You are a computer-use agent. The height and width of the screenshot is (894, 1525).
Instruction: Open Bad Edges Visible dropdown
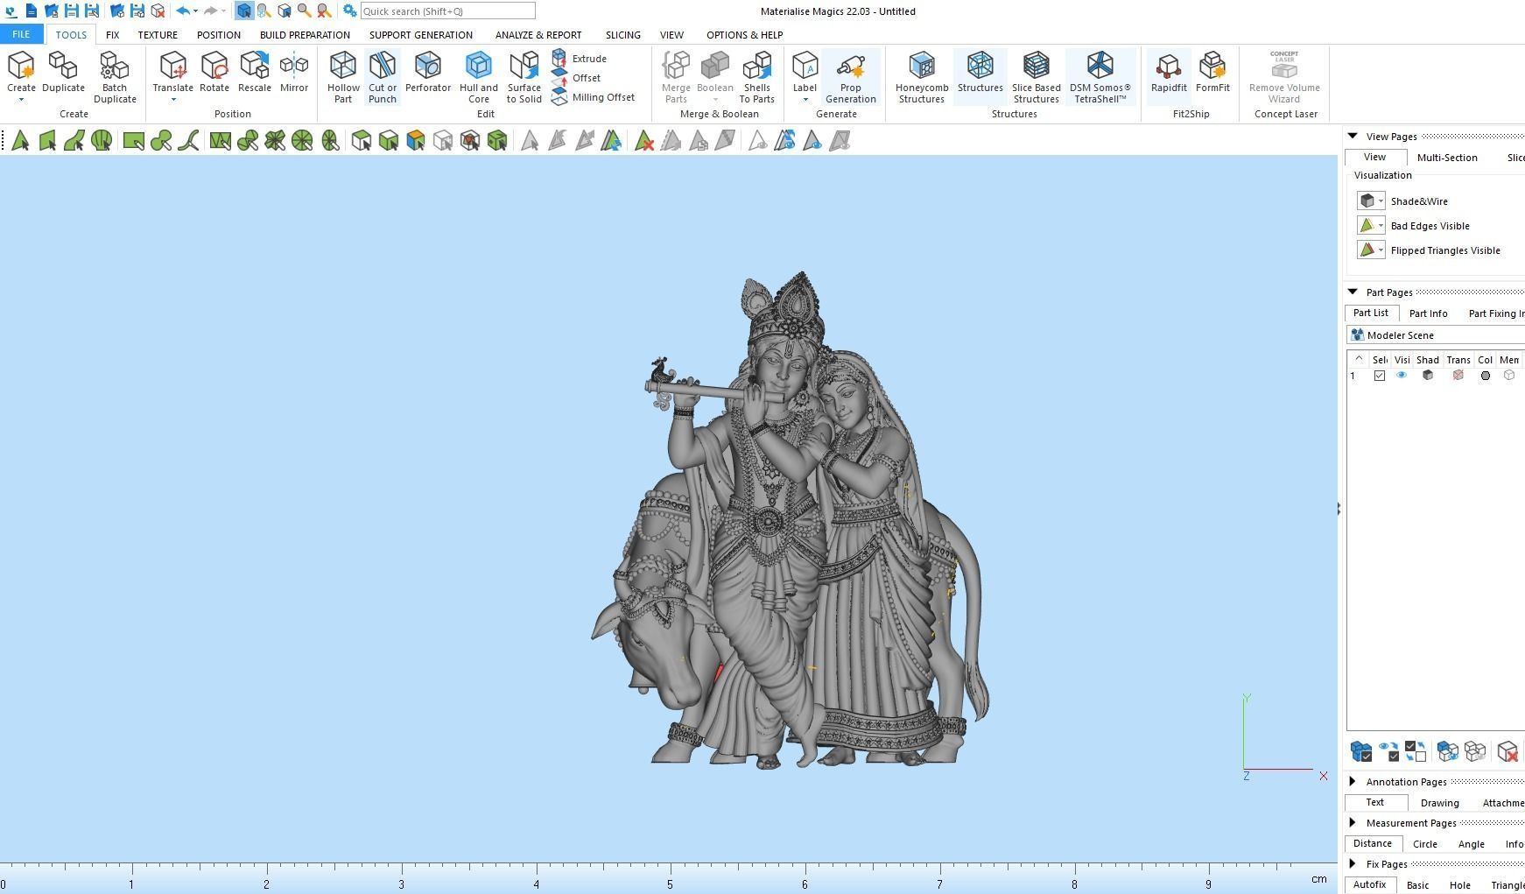click(1381, 226)
